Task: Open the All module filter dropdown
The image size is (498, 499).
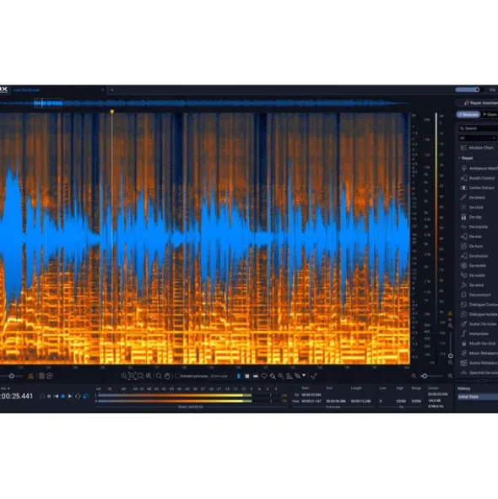Action: (x=477, y=138)
